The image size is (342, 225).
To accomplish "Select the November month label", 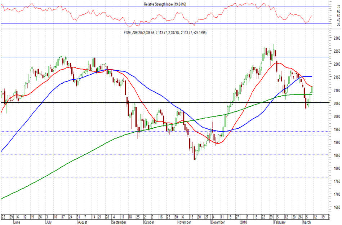I will pos(184,222).
